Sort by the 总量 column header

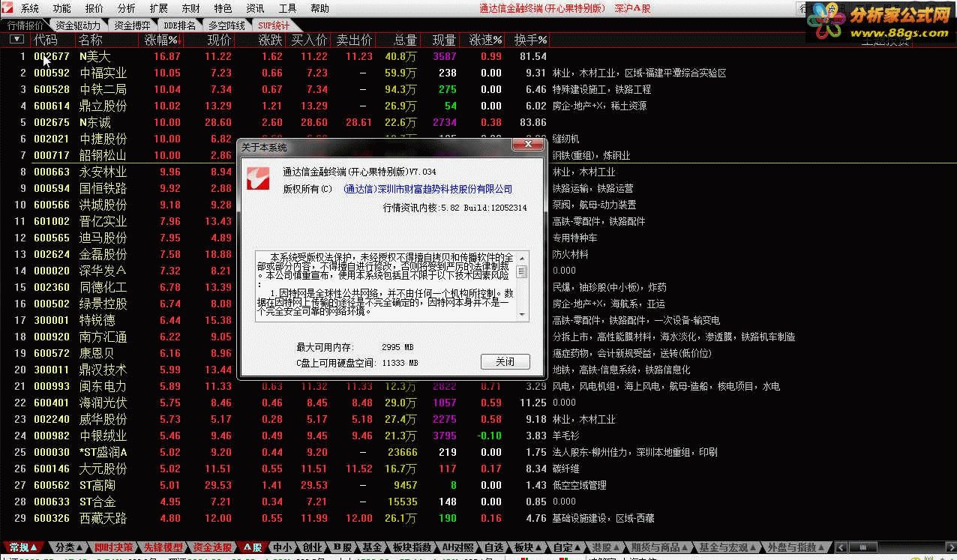(x=405, y=40)
